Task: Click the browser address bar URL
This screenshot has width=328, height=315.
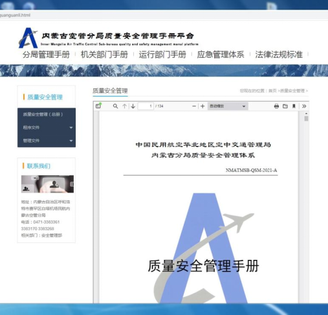Action: tap(15, 15)
